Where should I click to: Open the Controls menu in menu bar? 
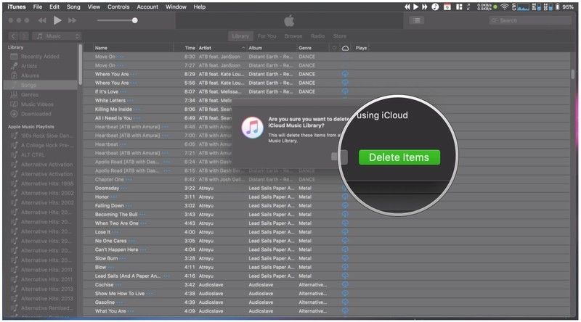pyautogui.click(x=118, y=7)
